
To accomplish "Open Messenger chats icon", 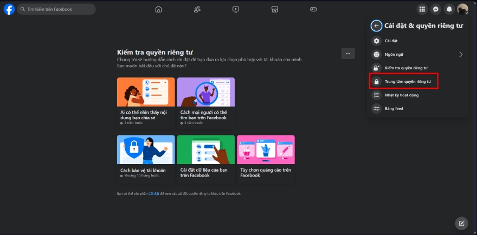I will 435,9.
